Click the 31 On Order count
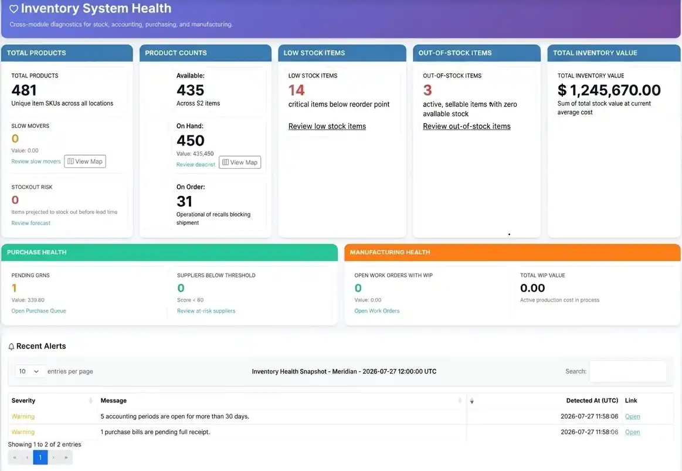This screenshot has width=682, height=471. pyautogui.click(x=184, y=201)
